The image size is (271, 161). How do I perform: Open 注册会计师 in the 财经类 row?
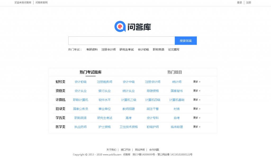(153, 82)
